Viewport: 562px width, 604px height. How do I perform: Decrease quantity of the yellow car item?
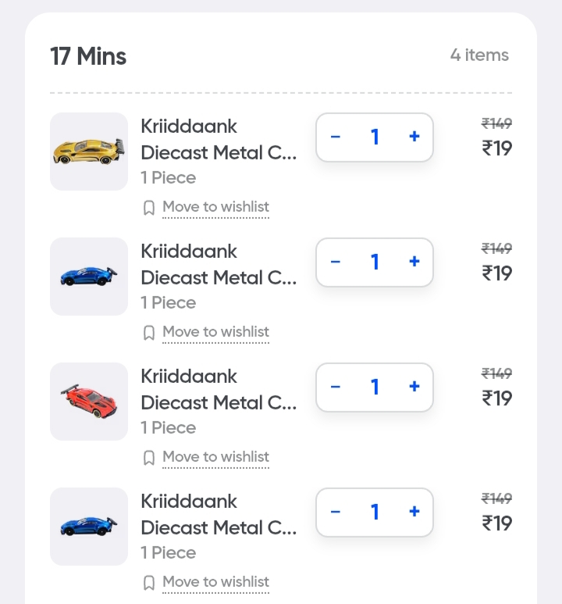tap(336, 137)
